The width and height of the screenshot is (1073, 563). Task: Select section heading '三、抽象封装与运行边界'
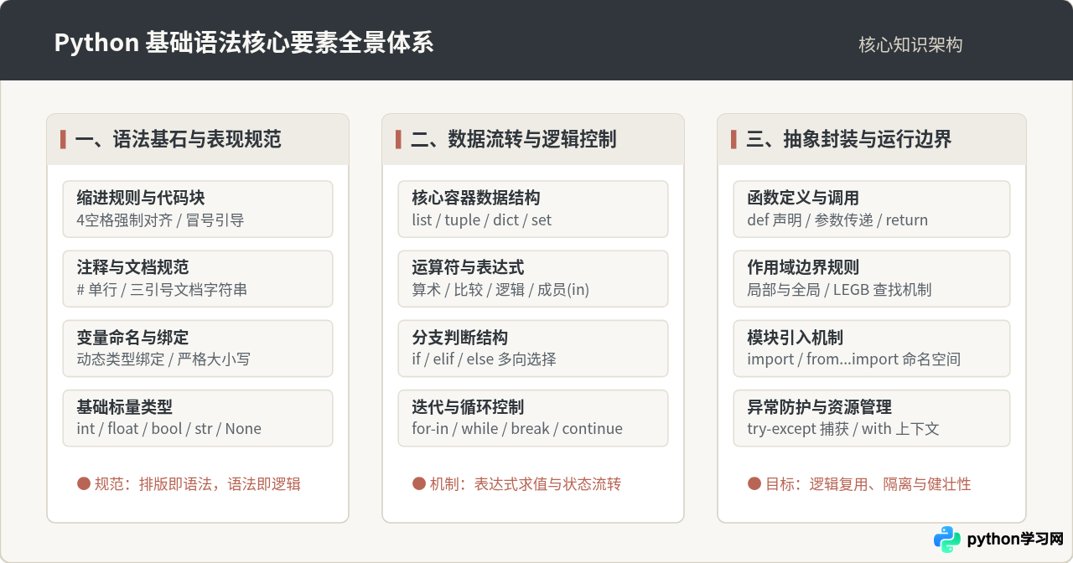tap(848, 139)
